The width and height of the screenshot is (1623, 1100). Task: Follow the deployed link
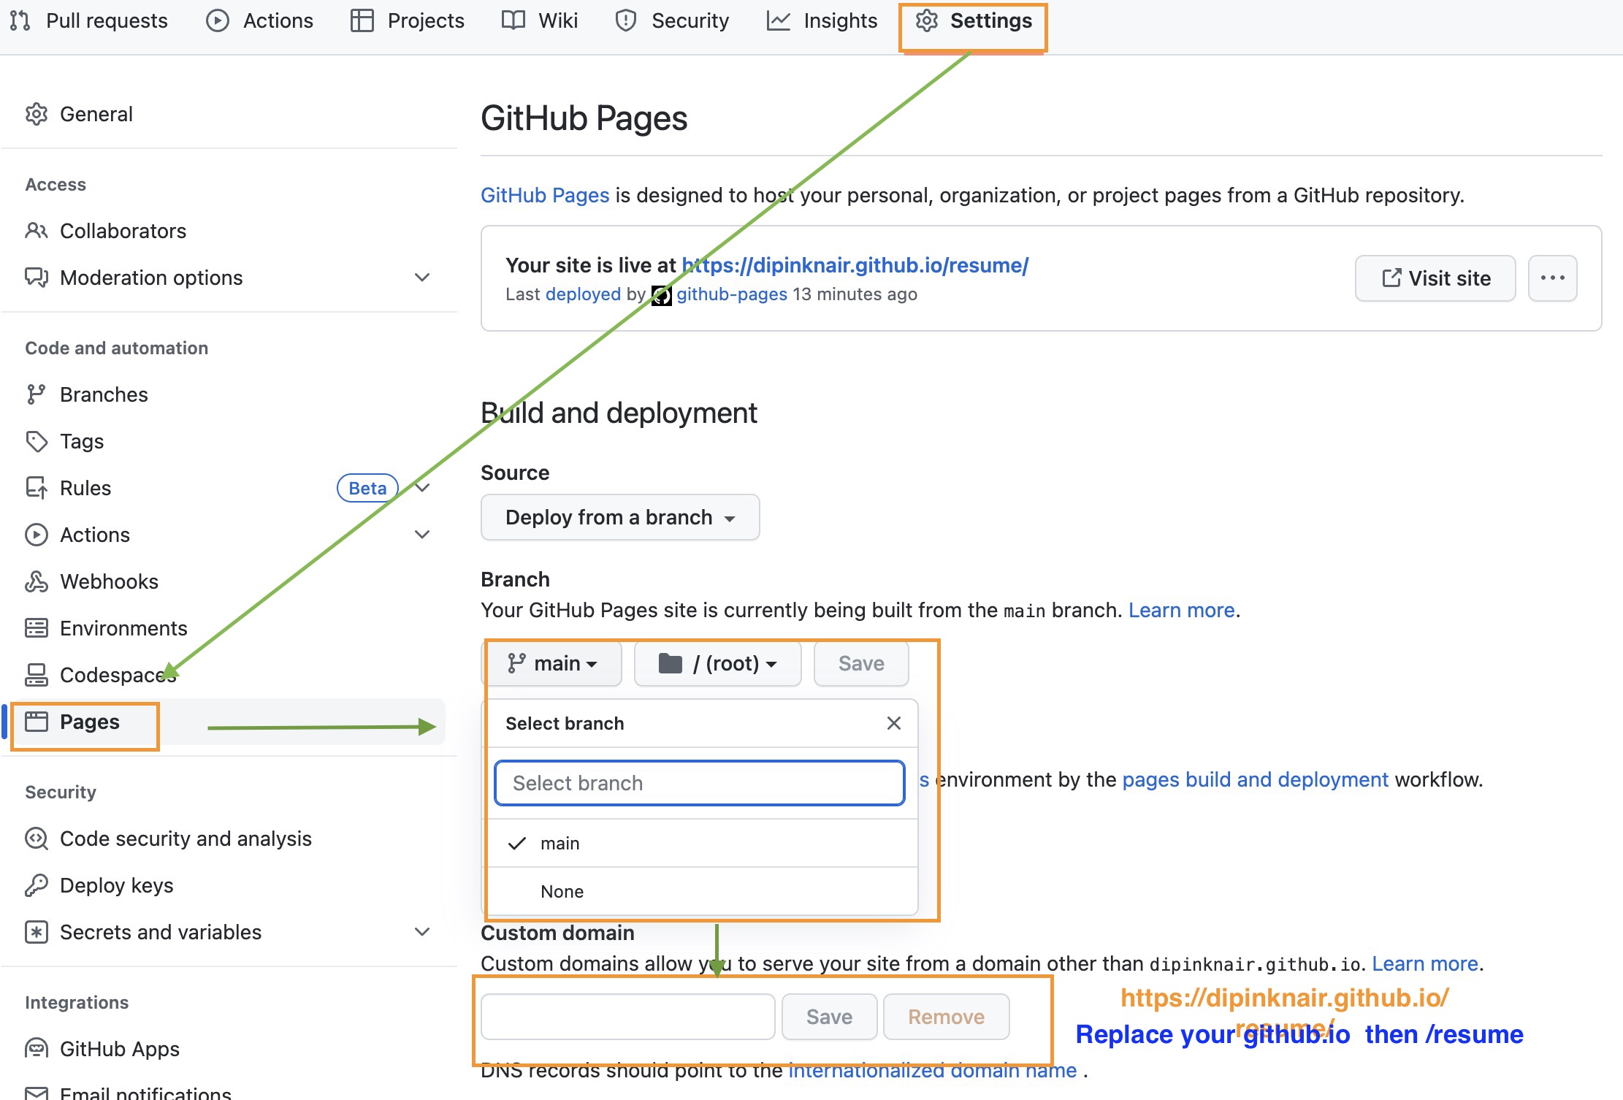583,294
